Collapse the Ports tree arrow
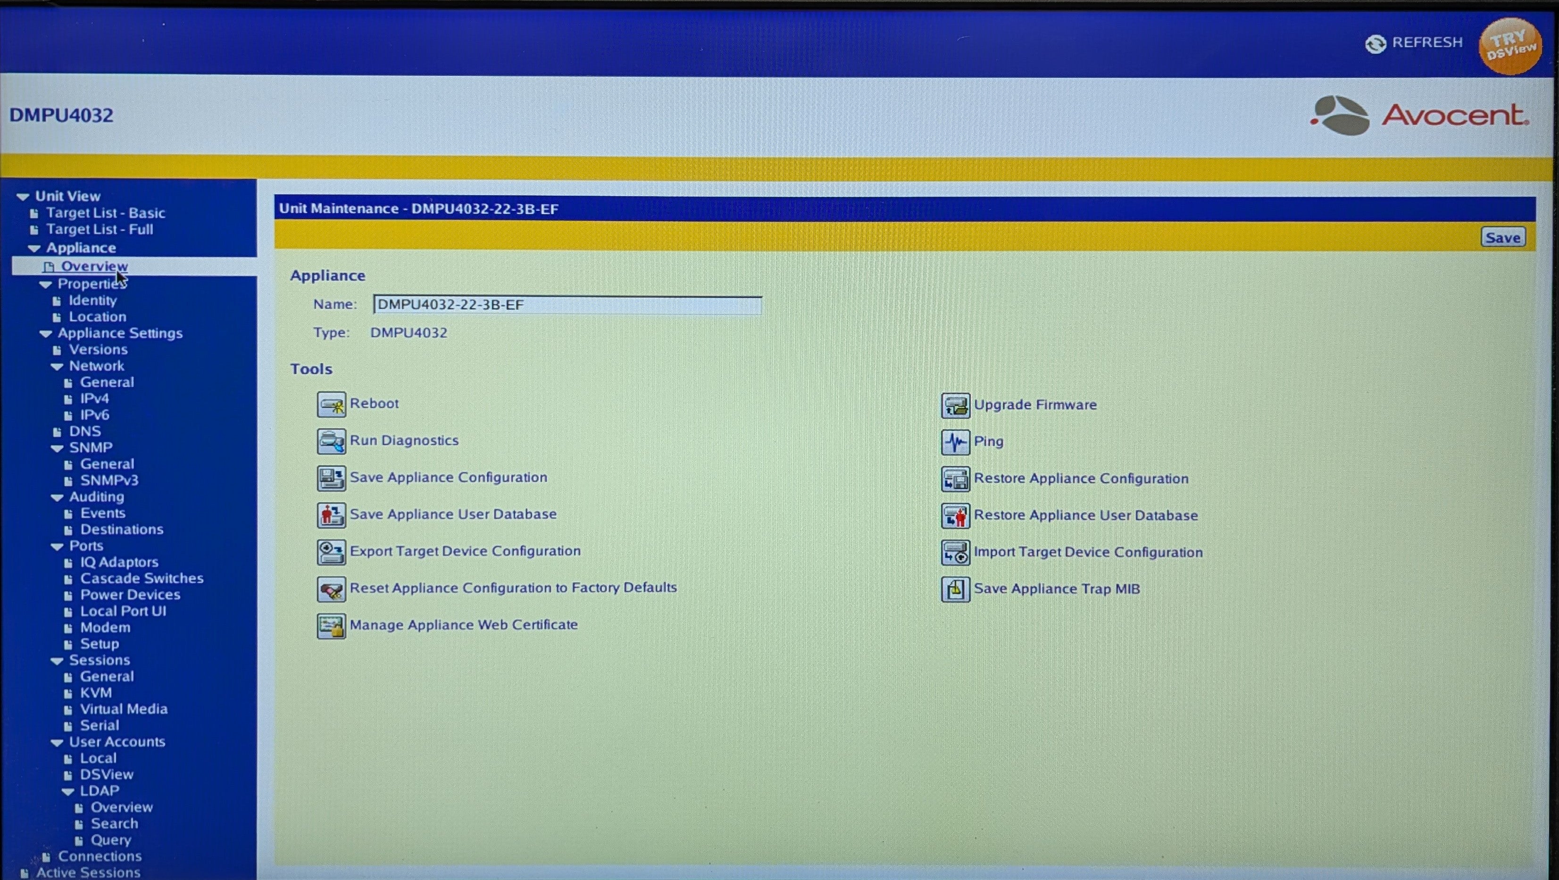 pyautogui.click(x=57, y=547)
